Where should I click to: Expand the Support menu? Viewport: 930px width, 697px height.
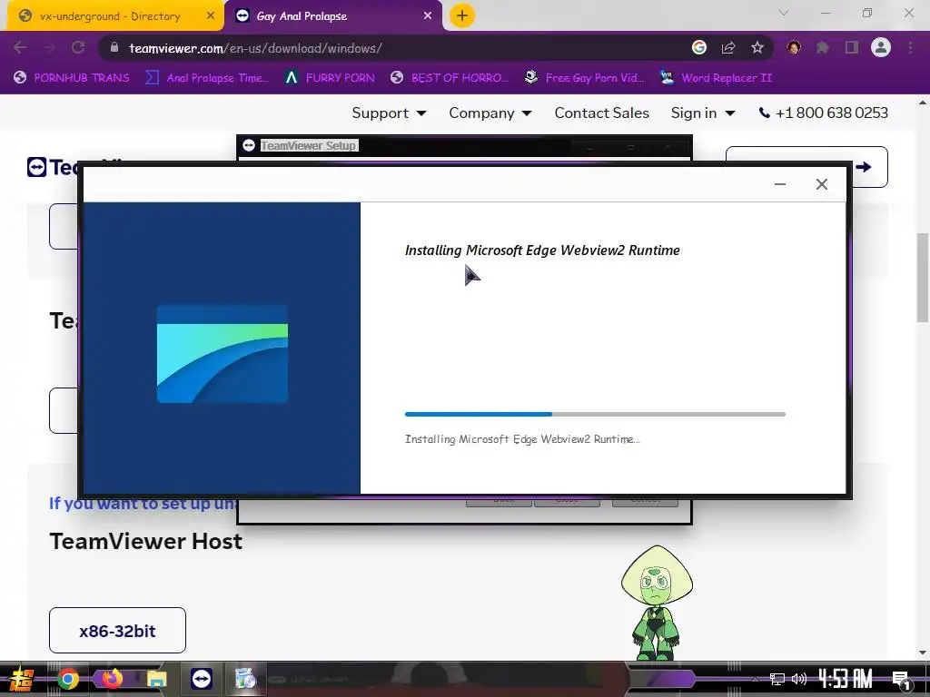389,113
